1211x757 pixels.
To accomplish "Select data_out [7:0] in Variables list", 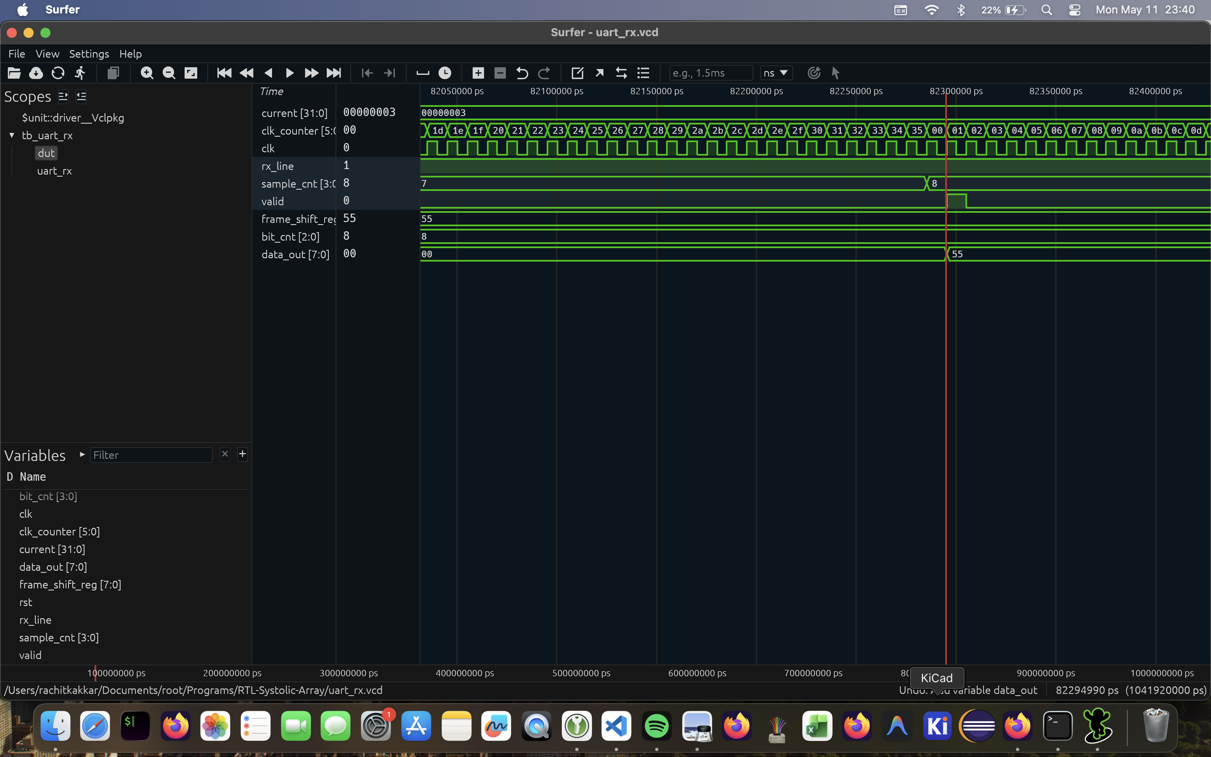I will click(x=53, y=567).
